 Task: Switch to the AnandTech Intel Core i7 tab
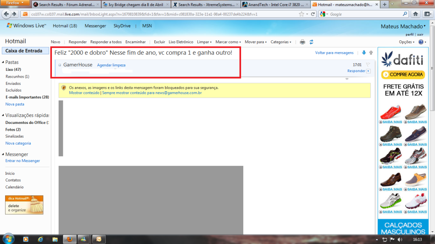[273, 5]
